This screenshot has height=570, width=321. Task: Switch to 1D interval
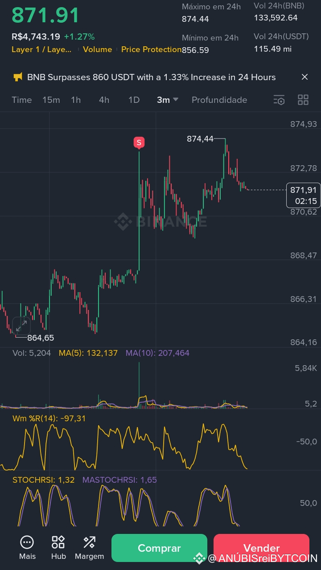click(134, 100)
